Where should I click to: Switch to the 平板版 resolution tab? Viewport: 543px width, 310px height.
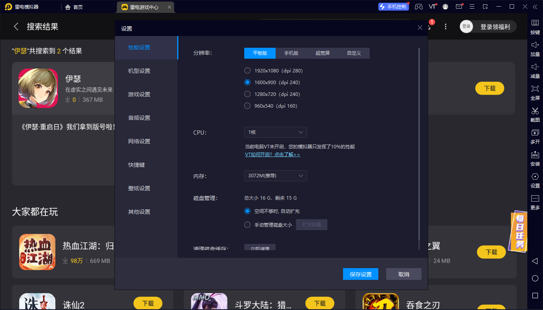(260, 53)
